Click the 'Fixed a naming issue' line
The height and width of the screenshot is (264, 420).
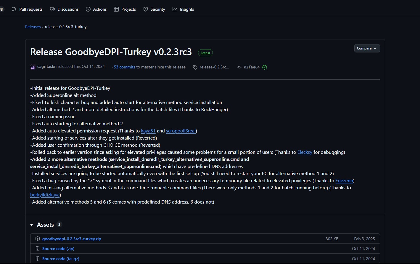click(x=53, y=117)
